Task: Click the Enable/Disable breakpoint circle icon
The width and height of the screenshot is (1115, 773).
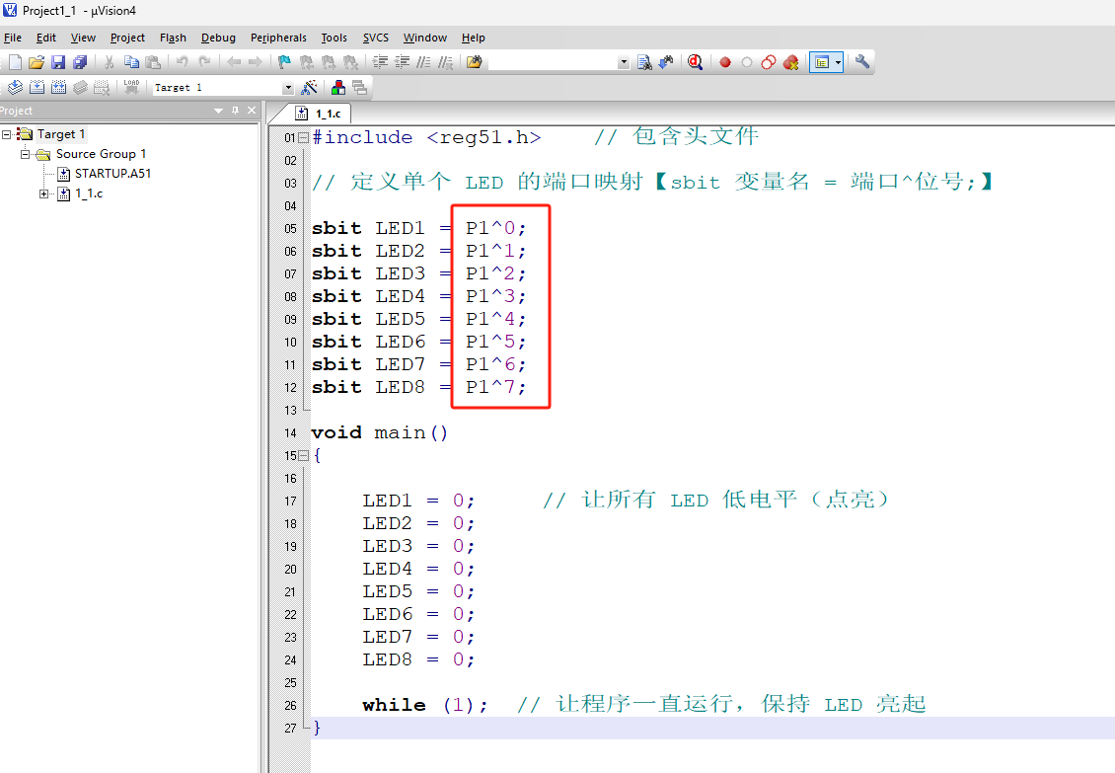Action: [747, 62]
